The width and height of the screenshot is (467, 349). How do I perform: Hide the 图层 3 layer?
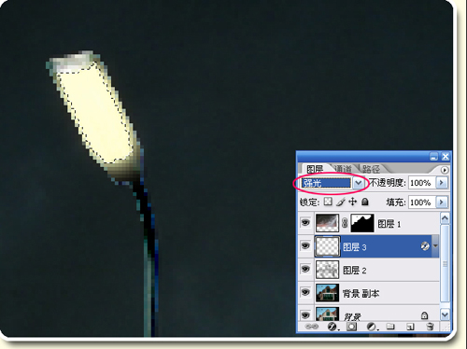(x=305, y=245)
